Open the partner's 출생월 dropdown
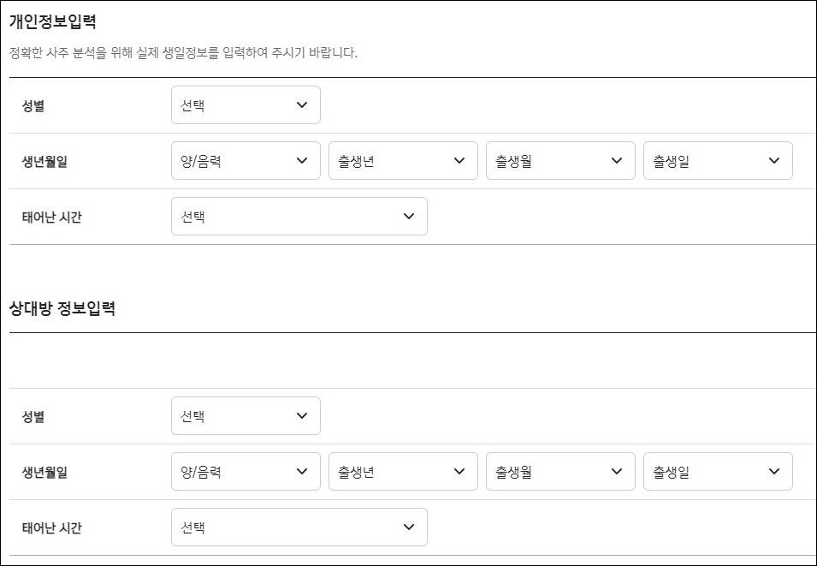The width and height of the screenshot is (817, 566). [x=560, y=471]
